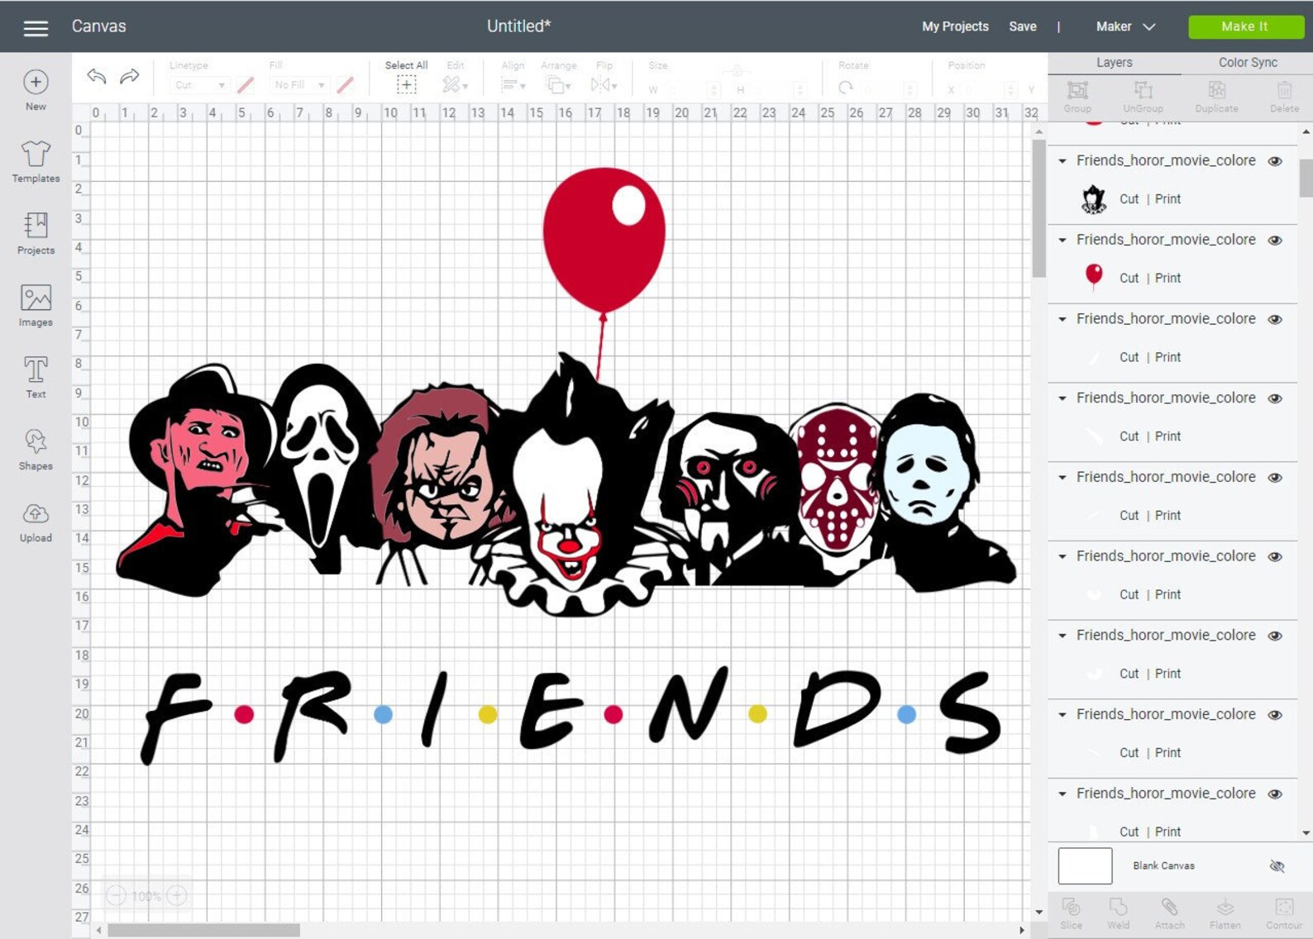Click the vertical canvas scrollbar

point(1038,209)
